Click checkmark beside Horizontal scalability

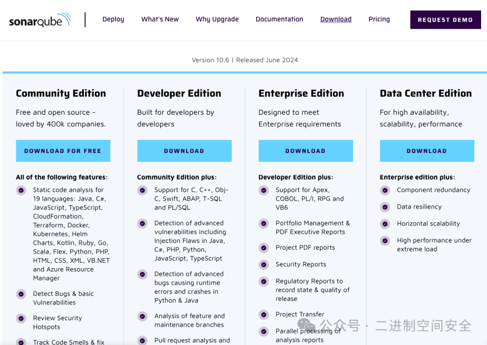click(x=385, y=224)
